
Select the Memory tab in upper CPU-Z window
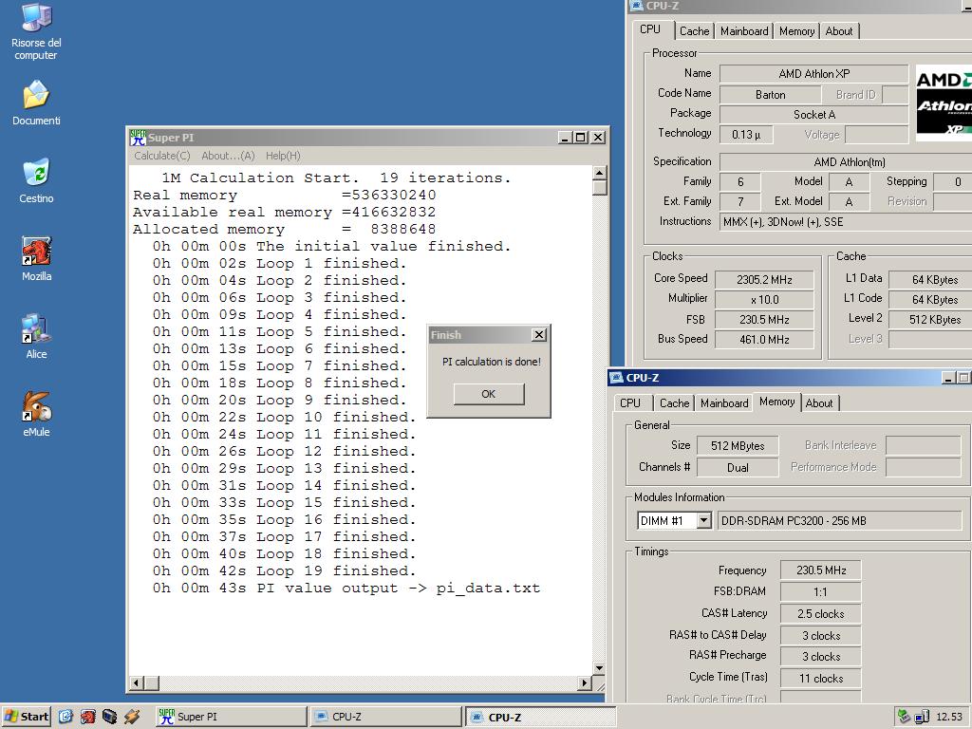click(x=796, y=31)
